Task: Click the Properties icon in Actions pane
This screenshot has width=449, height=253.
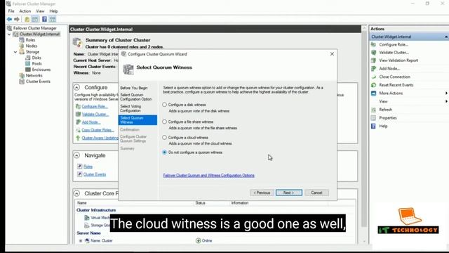Action: 373,118
